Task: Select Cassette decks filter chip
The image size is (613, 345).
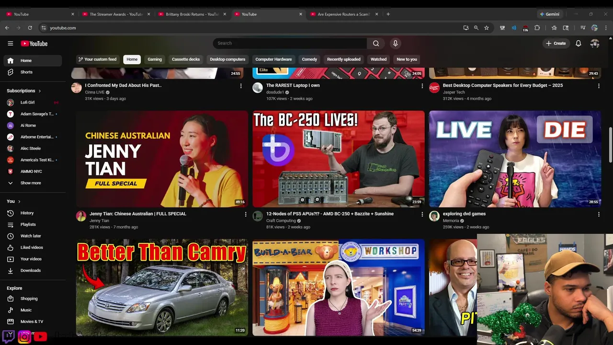Action: pos(186,59)
